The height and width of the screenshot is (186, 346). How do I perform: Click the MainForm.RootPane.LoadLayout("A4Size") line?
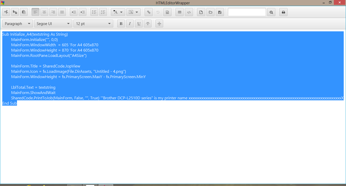pos(49,56)
